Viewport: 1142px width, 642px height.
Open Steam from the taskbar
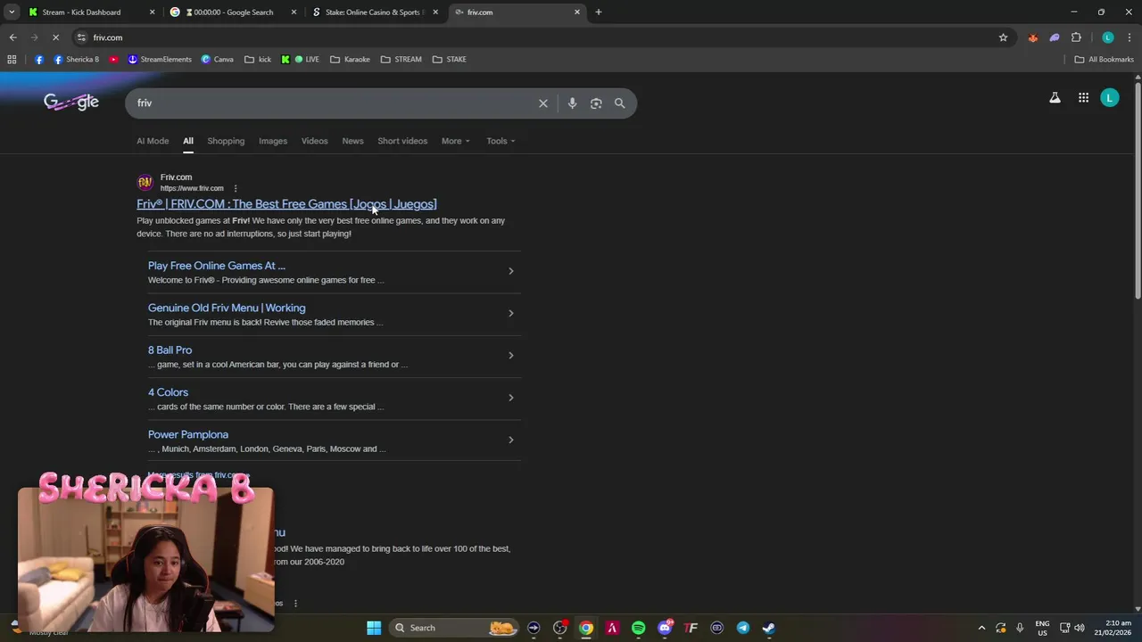pyautogui.click(x=768, y=628)
